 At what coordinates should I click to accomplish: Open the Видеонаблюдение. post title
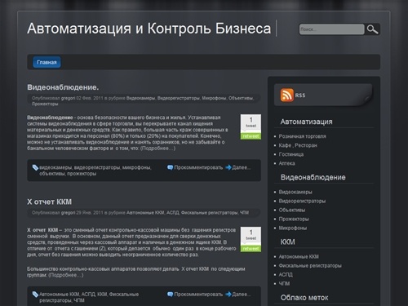(63, 87)
